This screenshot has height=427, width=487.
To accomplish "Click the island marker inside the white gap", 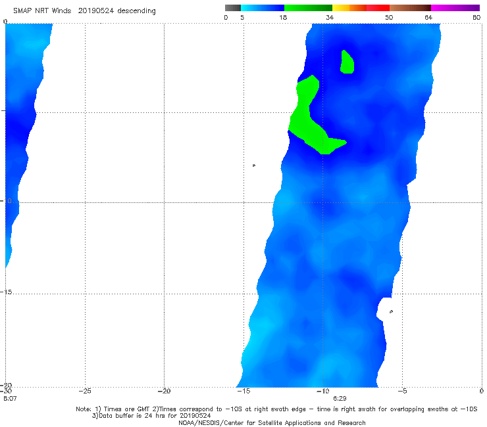I will tap(391, 311).
